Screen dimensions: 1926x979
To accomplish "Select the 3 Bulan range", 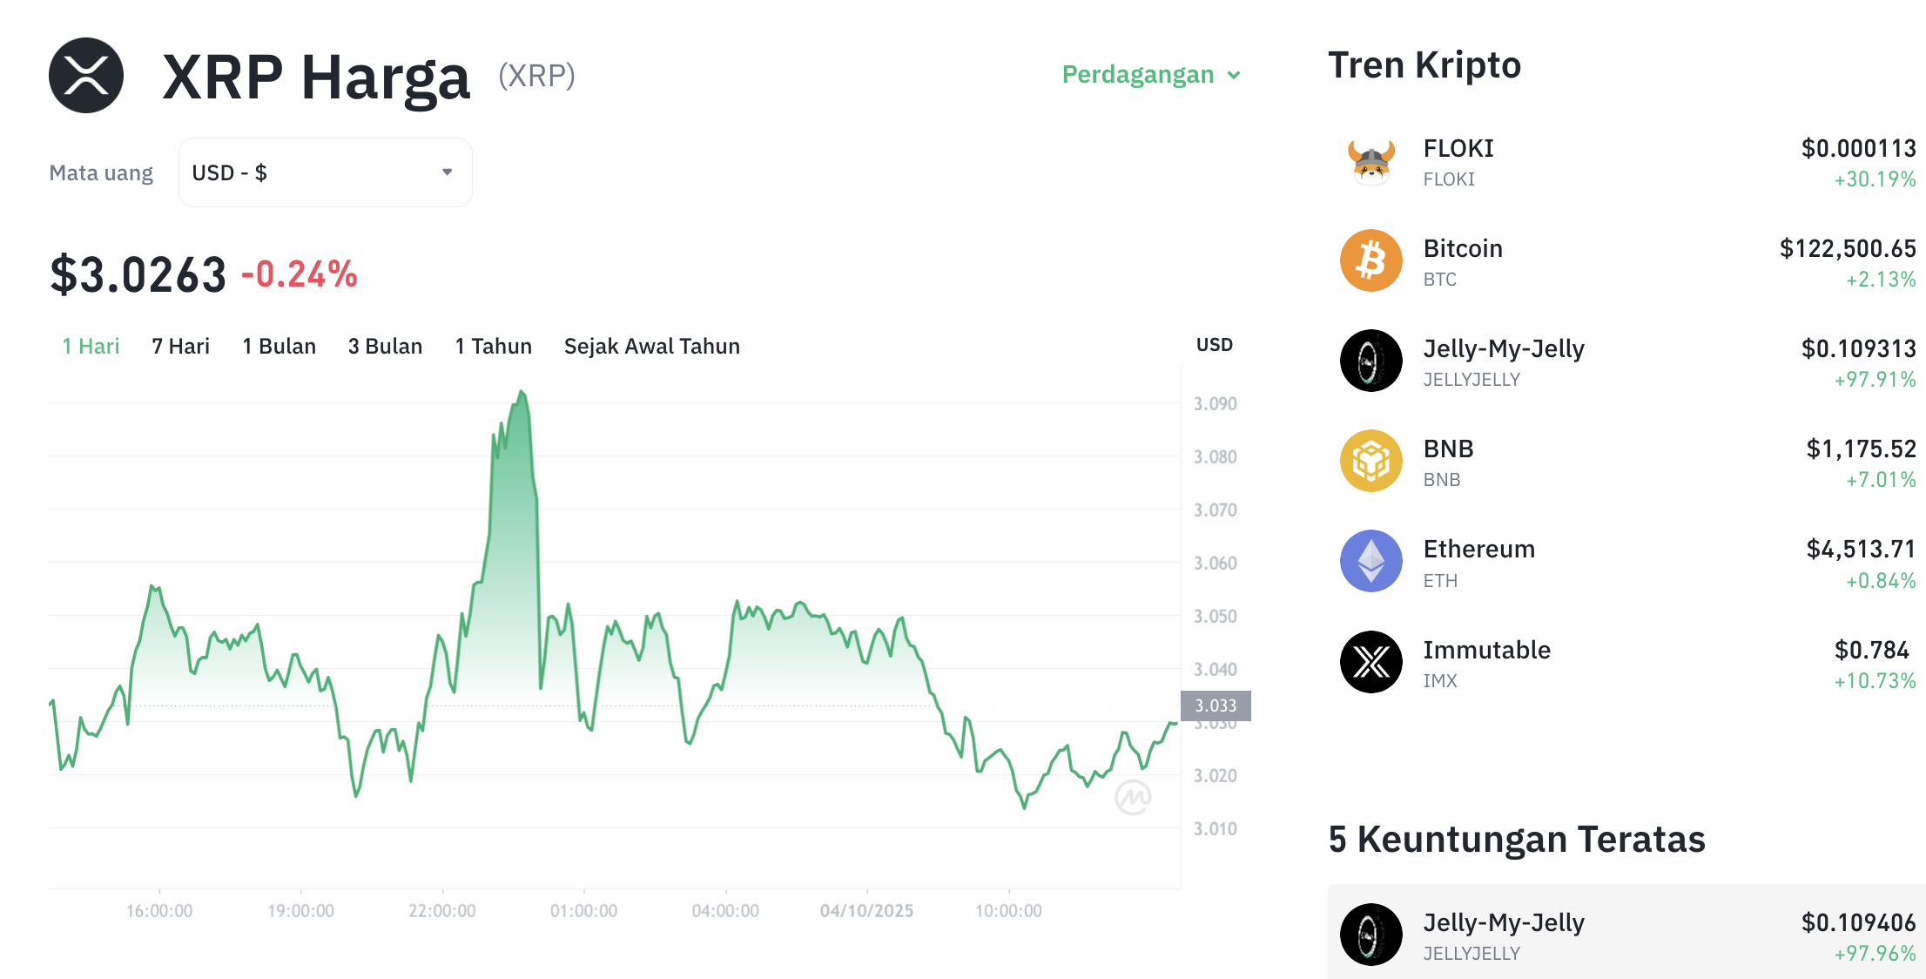I will (385, 347).
